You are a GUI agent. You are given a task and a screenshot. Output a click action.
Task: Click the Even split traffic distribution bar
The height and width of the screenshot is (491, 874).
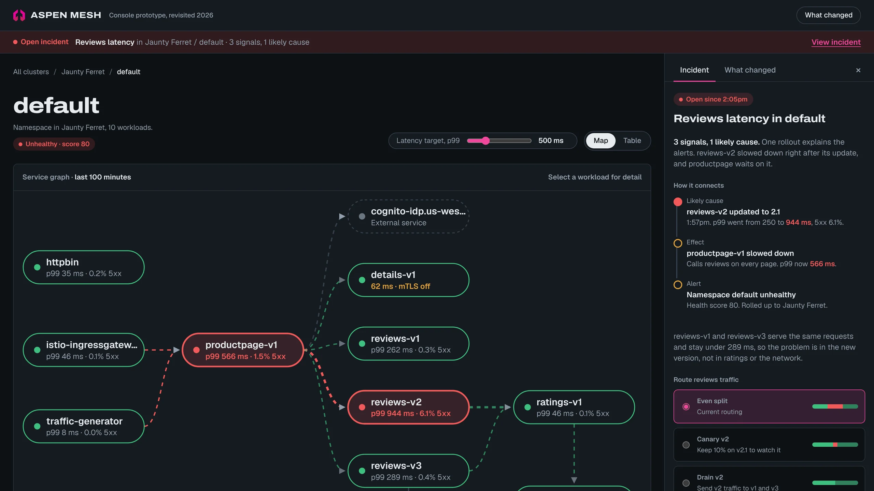835,406
